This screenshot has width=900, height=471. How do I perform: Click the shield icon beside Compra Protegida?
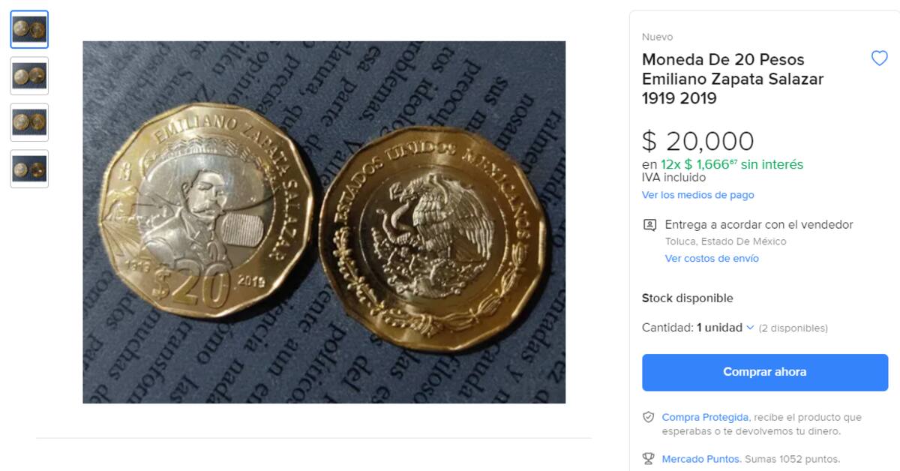click(649, 418)
